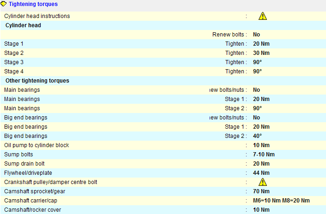Click the Cylinder head section header

[23, 25]
